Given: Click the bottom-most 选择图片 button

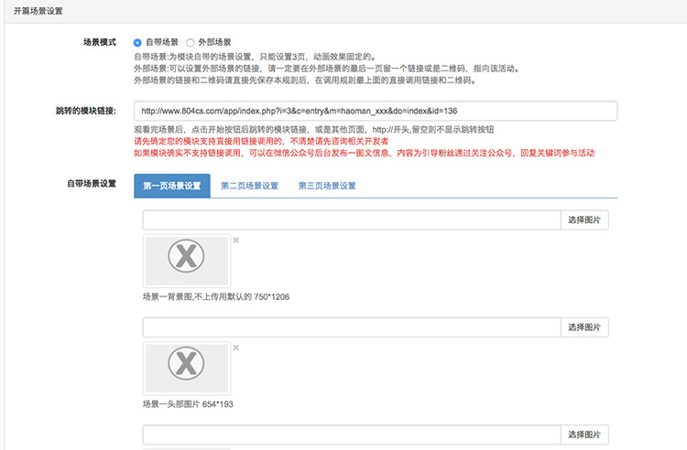Looking at the screenshot, I should click(584, 434).
